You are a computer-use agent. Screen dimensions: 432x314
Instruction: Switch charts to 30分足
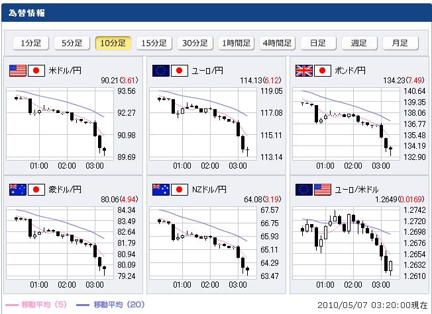(x=195, y=43)
